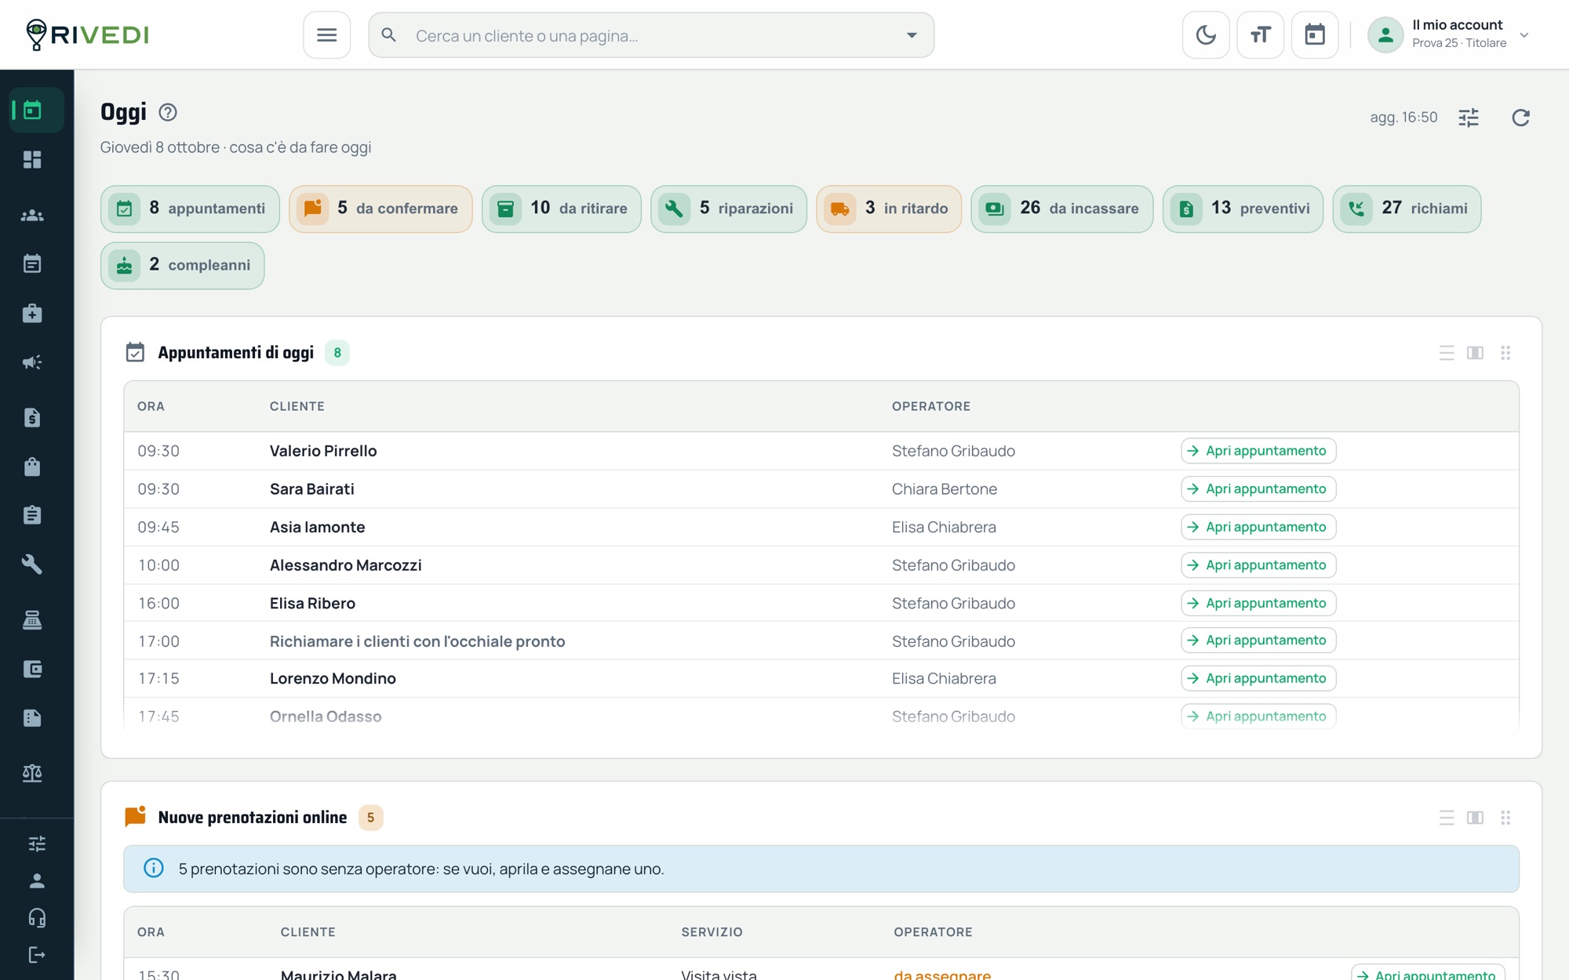This screenshot has width=1569, height=980.
Task: Open the clients group sidebar icon
Action: tap(32, 215)
